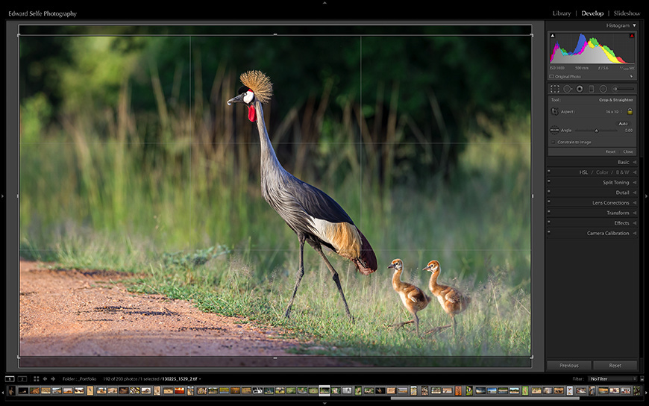Go back with filmstrip left arrow
The image size is (649, 406).
[45, 379]
